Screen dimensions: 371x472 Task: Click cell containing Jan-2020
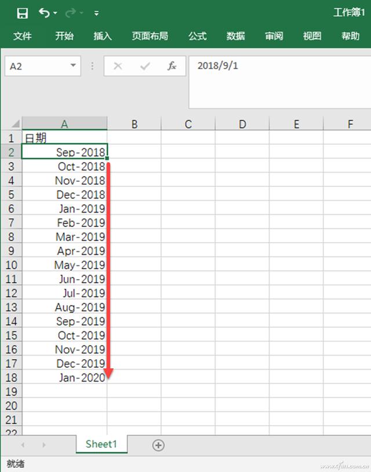click(64, 378)
